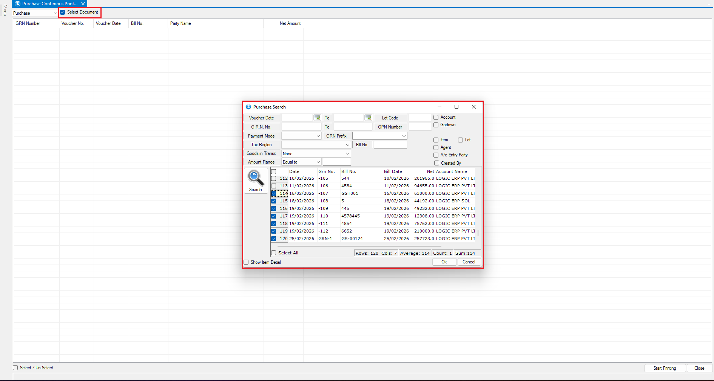
Task: Open the Purchase type dropdown
Action: [55, 13]
